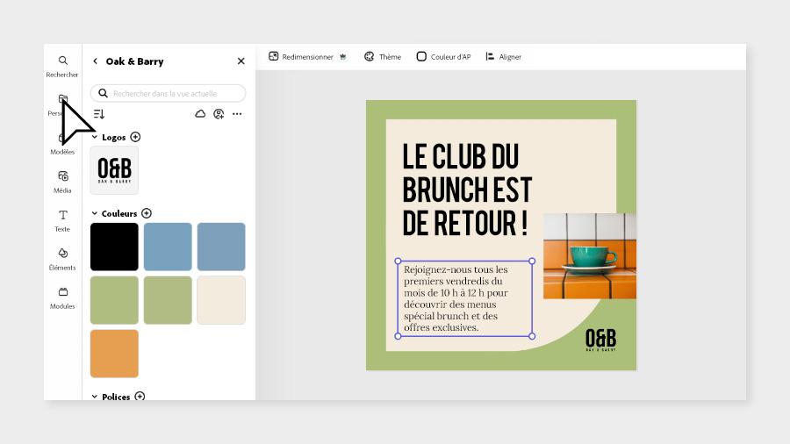790x444 pixels.
Task: Select the O&B logo on the canvas
Action: coord(600,340)
